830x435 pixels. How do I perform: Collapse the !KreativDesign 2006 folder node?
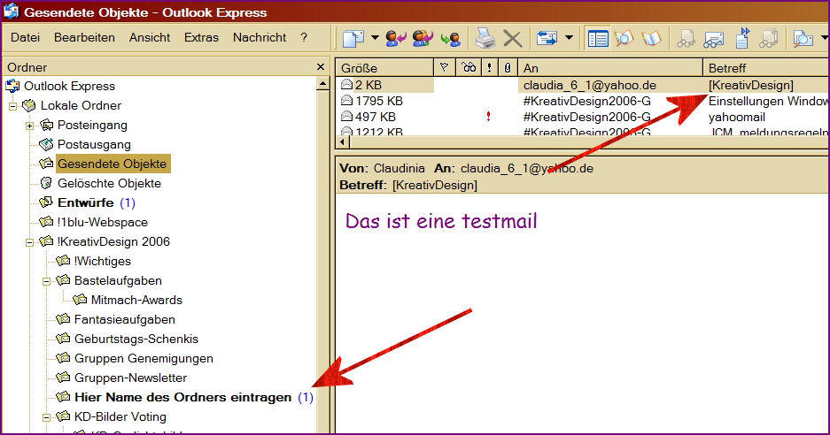(29, 242)
